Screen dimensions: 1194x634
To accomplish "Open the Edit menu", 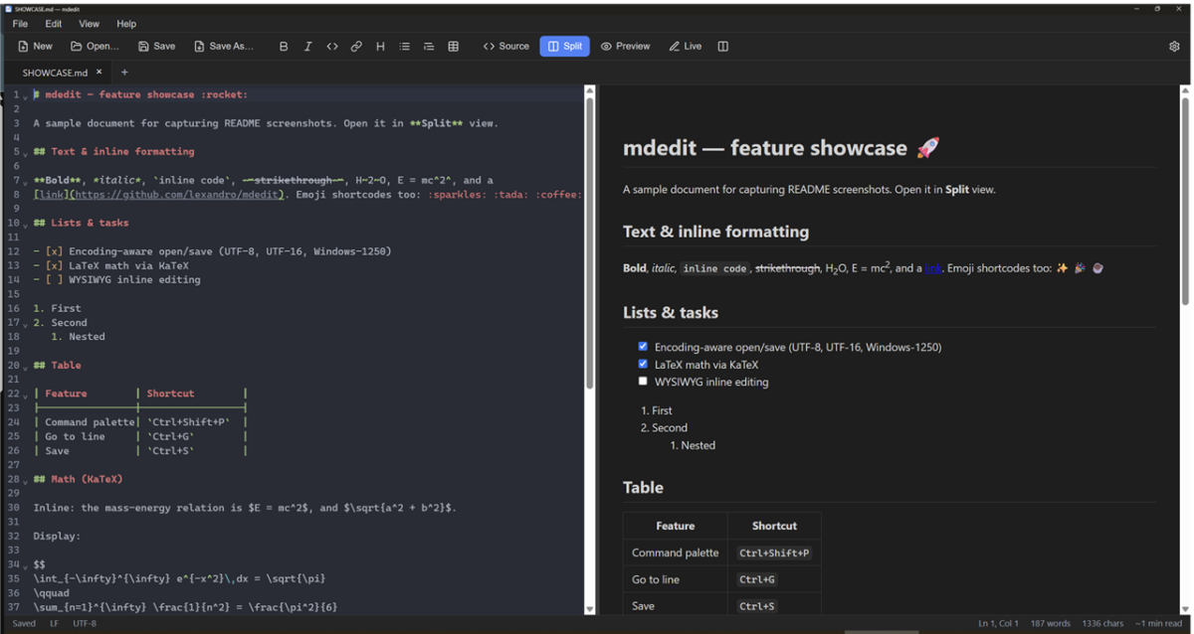I will pyautogui.click(x=54, y=24).
